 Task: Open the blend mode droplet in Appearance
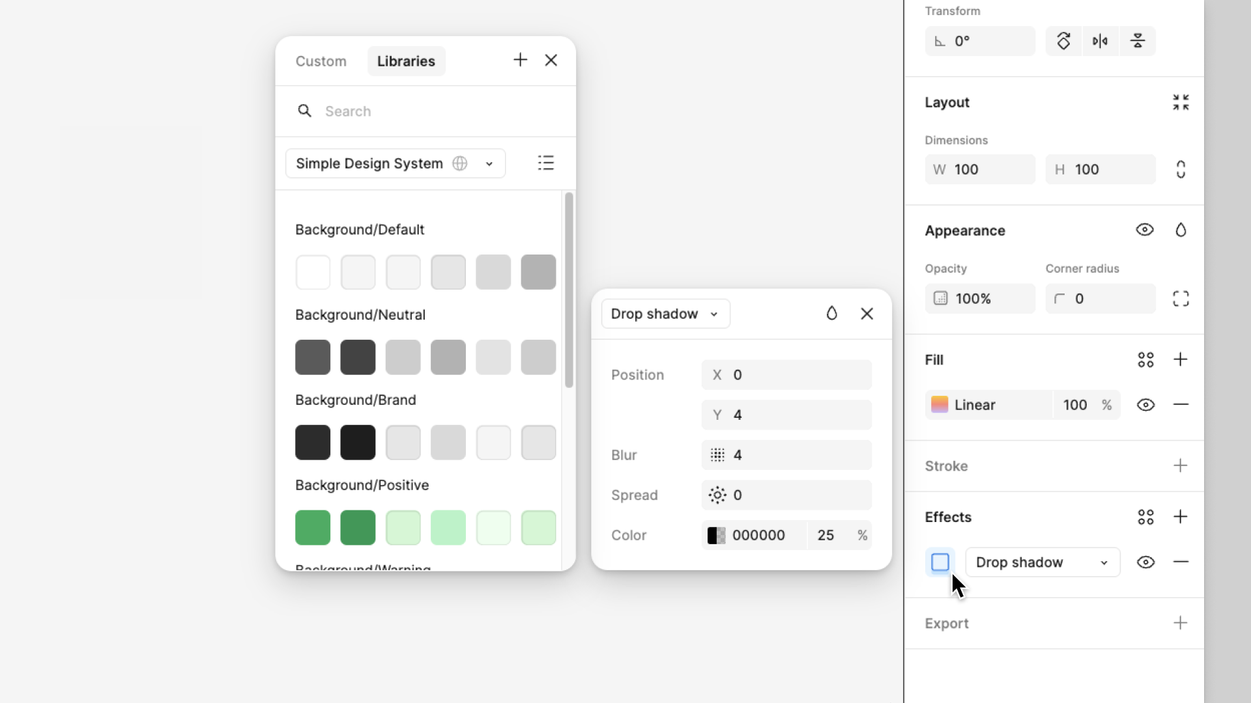[1181, 230]
